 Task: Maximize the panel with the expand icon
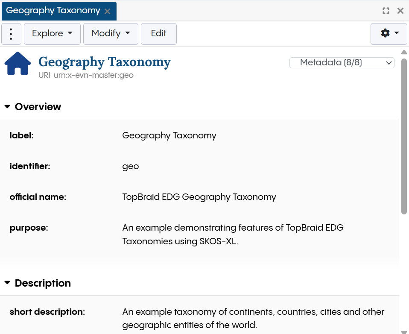386,11
